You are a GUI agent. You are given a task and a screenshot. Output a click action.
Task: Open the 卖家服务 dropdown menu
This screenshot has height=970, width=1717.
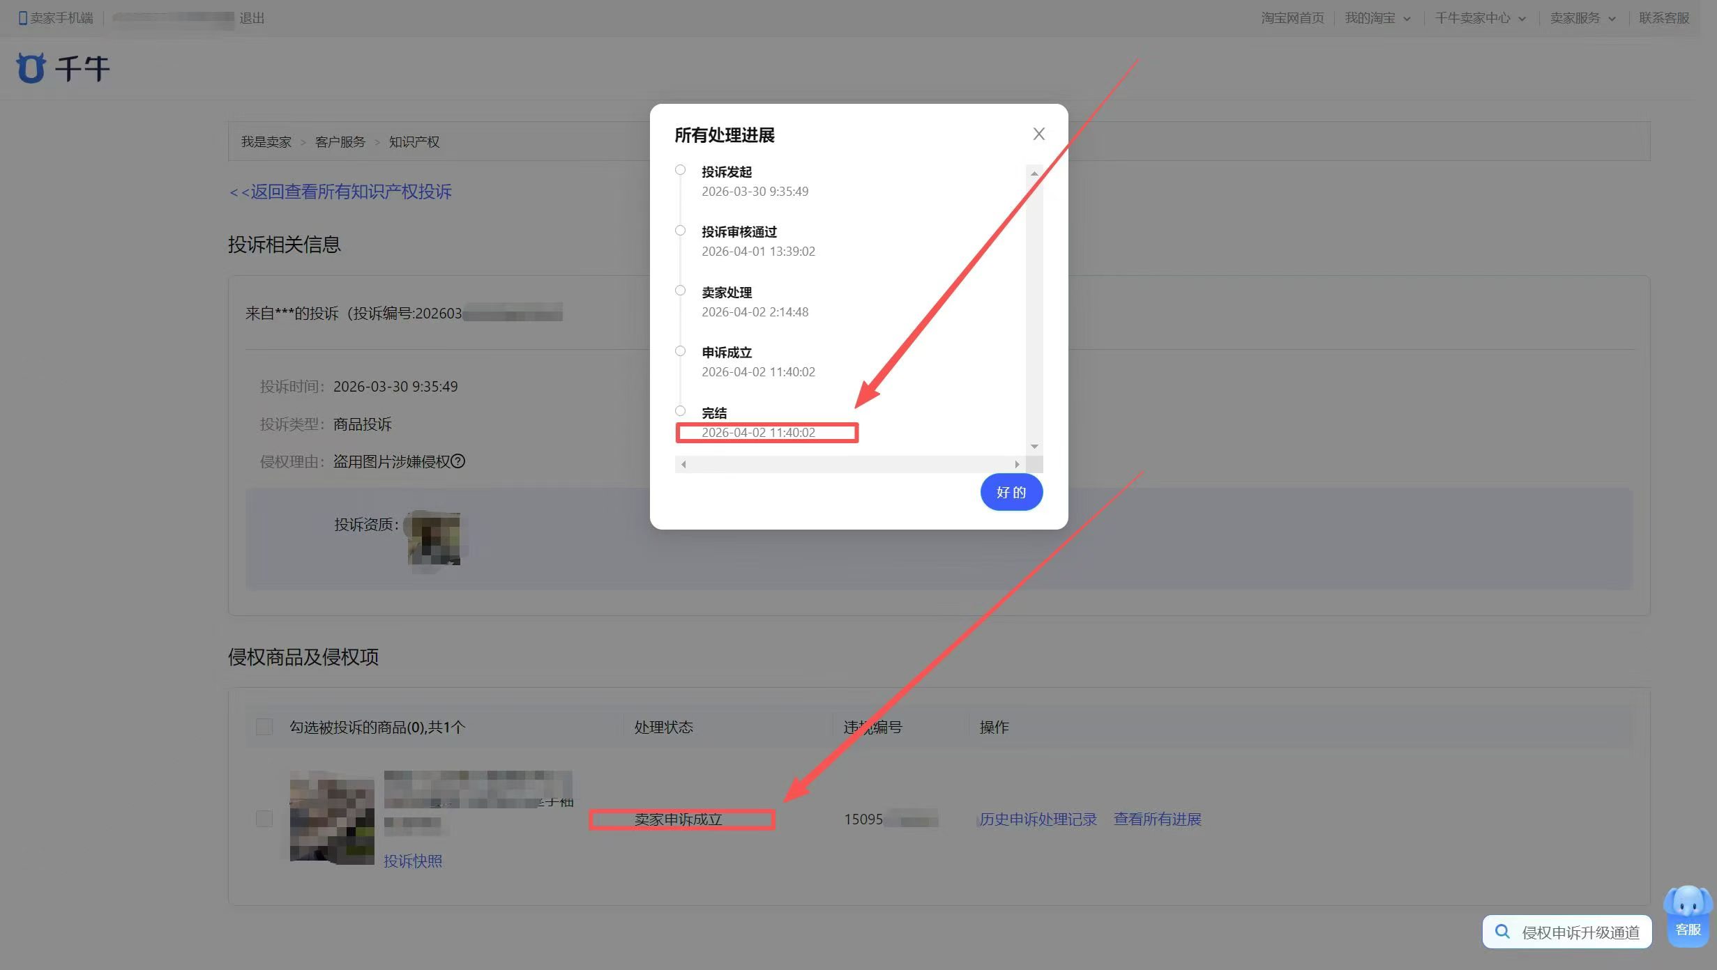click(x=1582, y=18)
